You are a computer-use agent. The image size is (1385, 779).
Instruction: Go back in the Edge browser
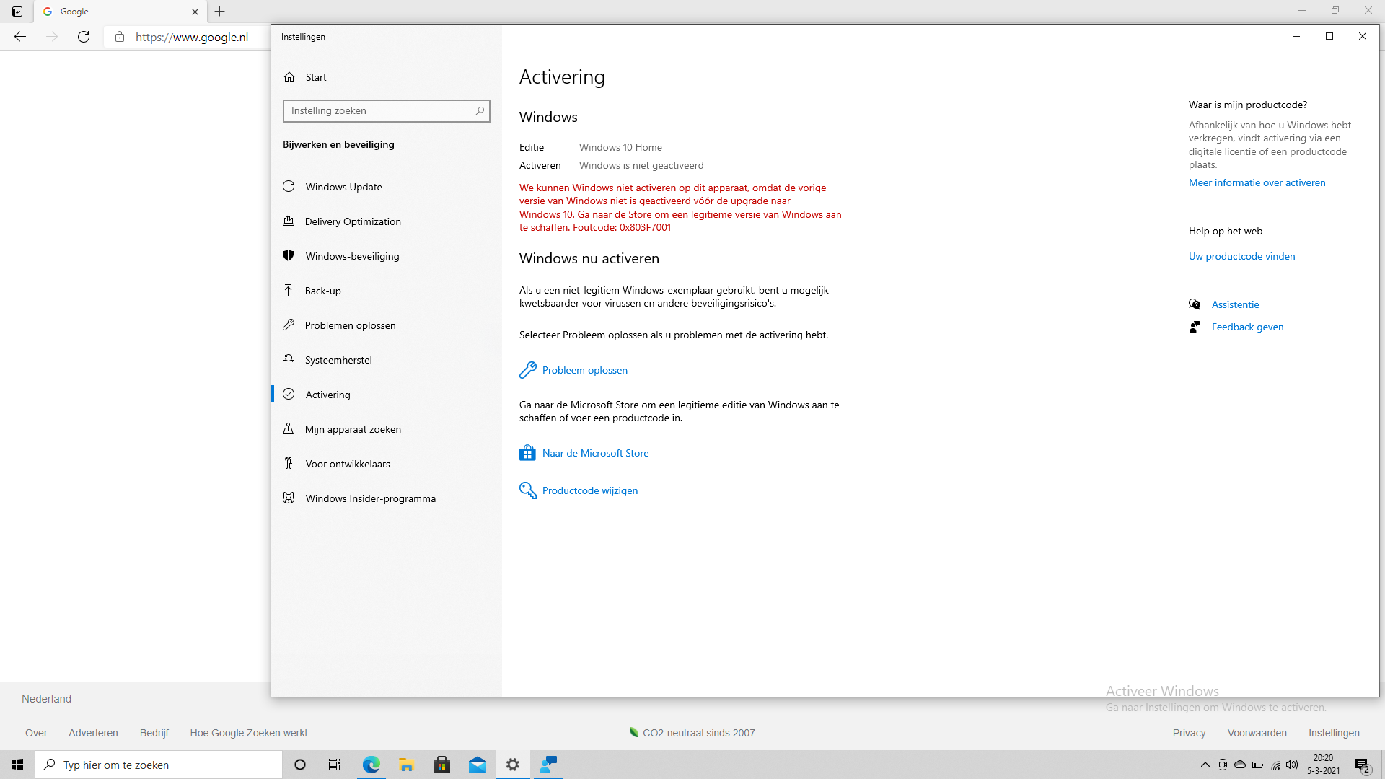(x=20, y=37)
